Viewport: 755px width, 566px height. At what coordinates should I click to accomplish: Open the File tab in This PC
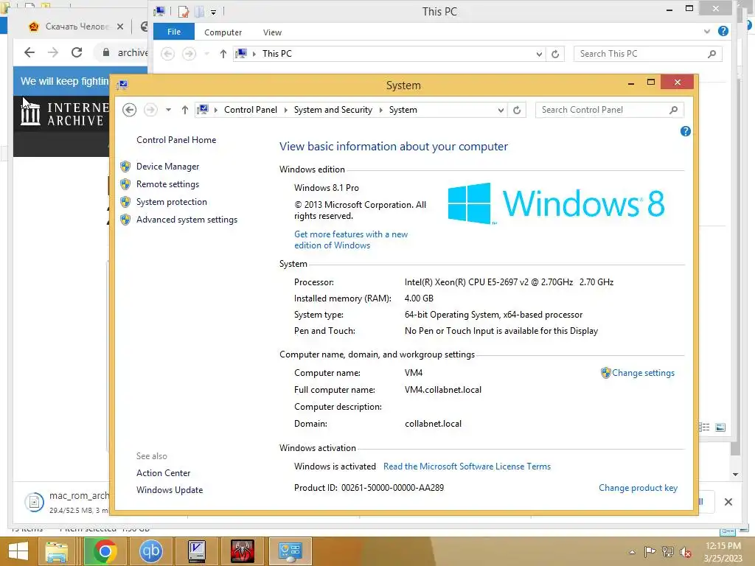click(174, 32)
